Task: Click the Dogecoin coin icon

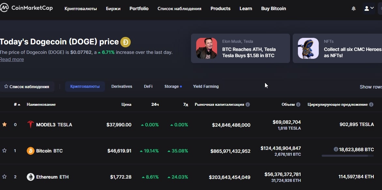Action: pos(125,42)
